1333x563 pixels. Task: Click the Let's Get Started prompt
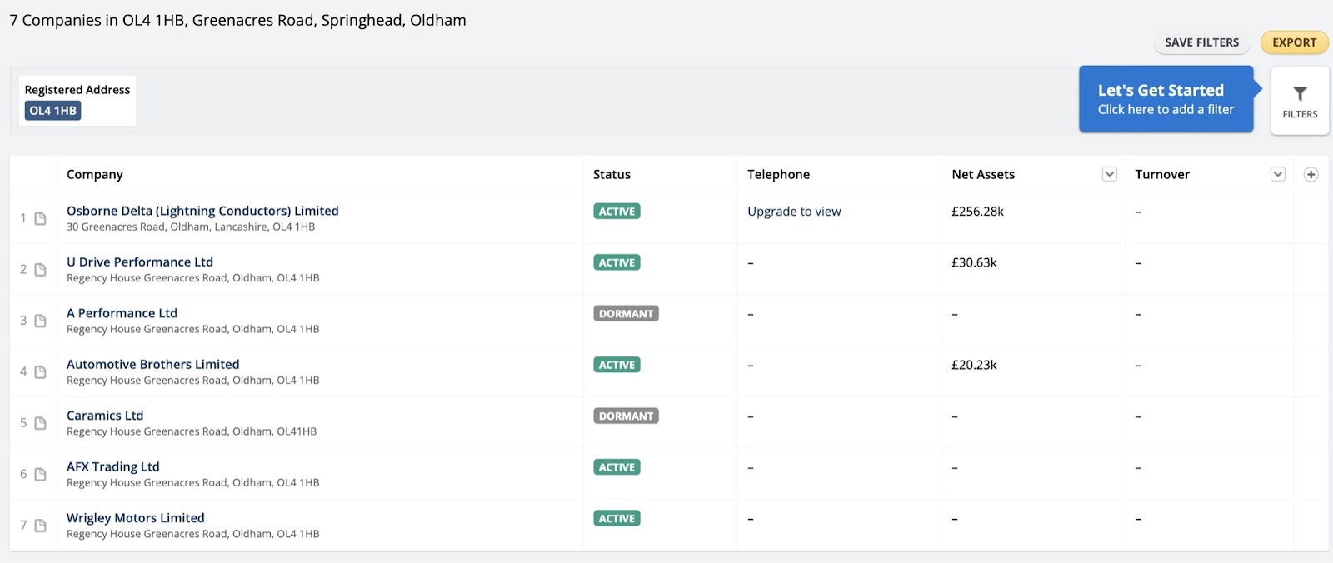[x=1166, y=99]
